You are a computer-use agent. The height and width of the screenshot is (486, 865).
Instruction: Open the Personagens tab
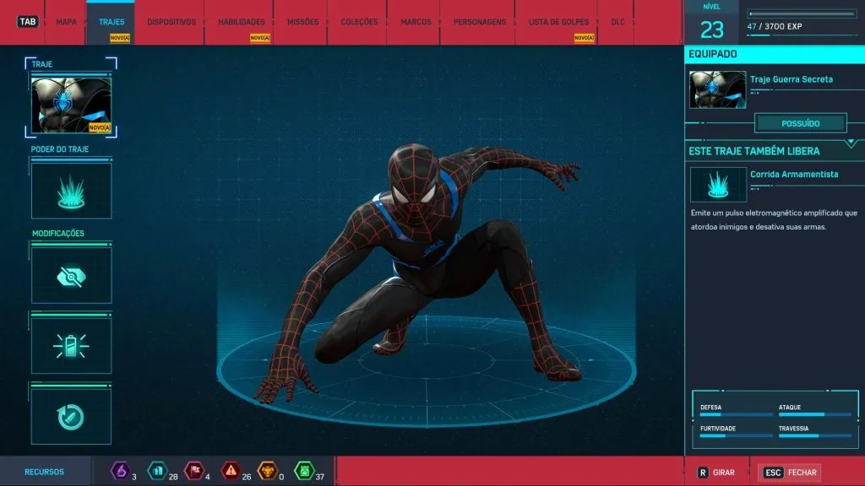480,22
